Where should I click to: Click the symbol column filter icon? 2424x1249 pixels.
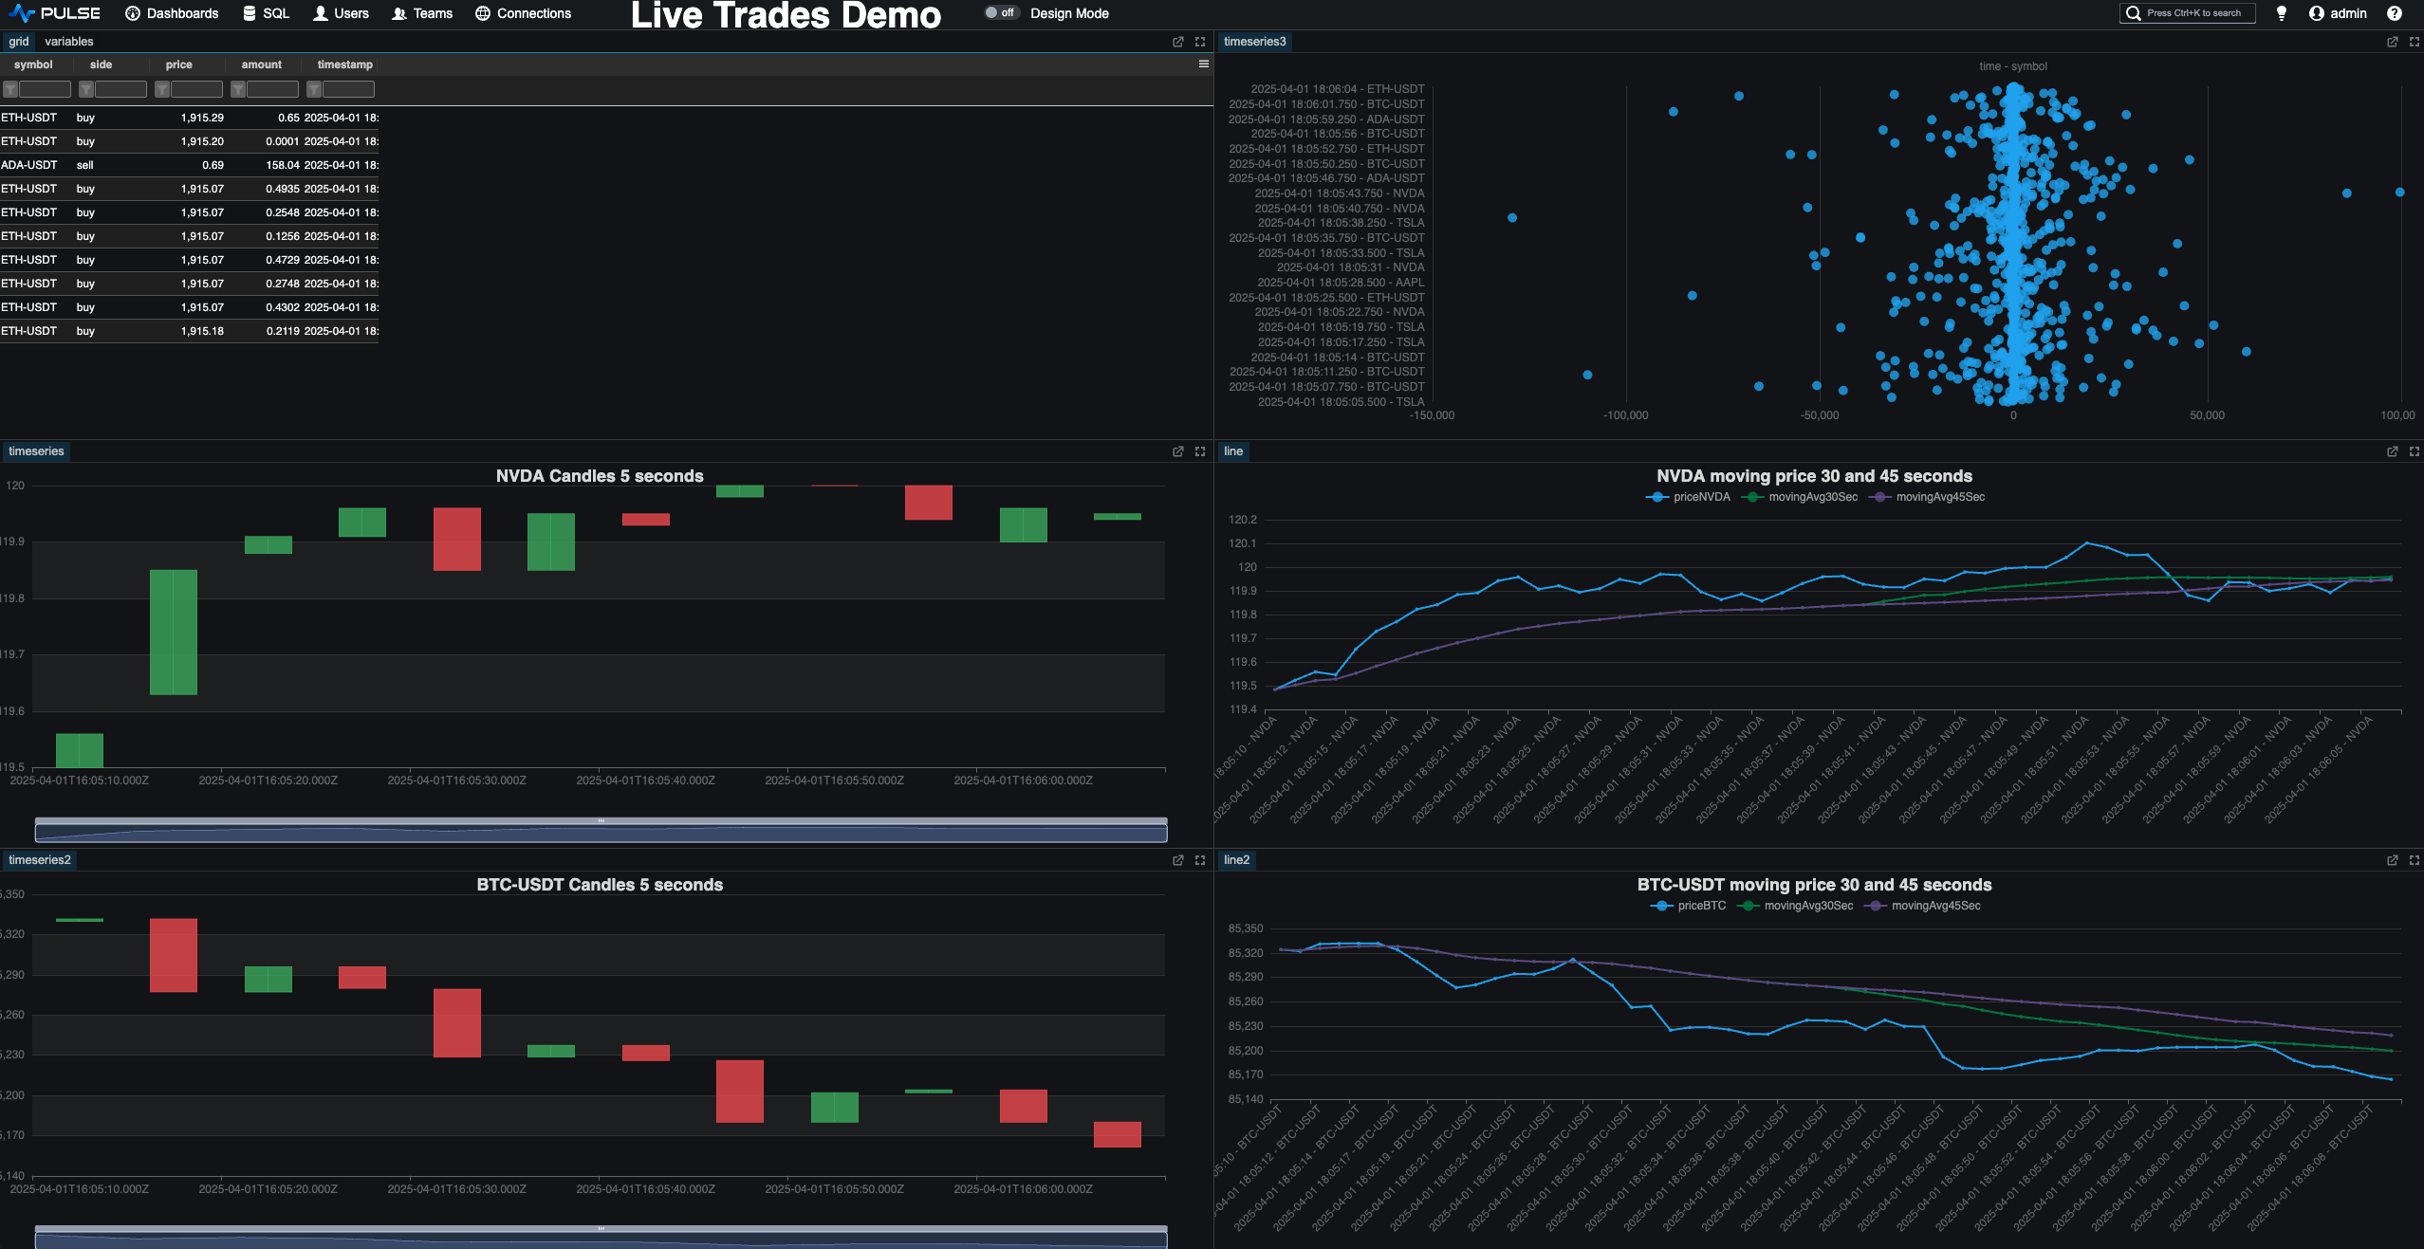click(x=10, y=89)
